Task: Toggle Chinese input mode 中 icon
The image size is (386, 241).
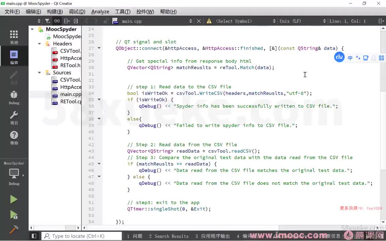Action: (x=350, y=58)
